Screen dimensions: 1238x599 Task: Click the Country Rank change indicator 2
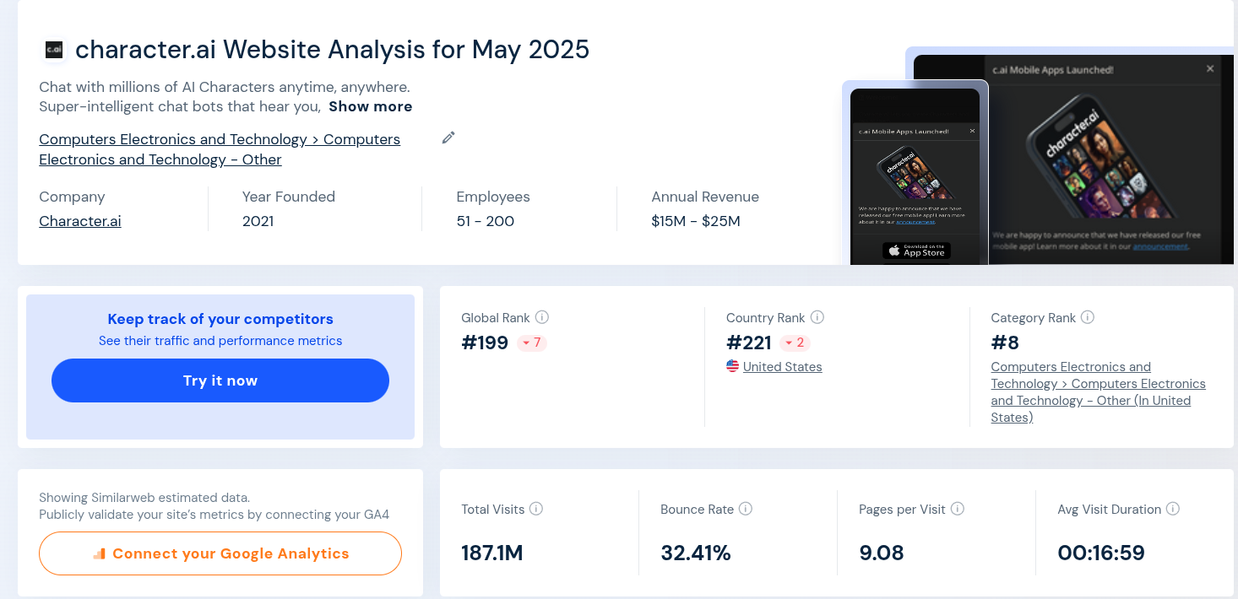point(795,343)
